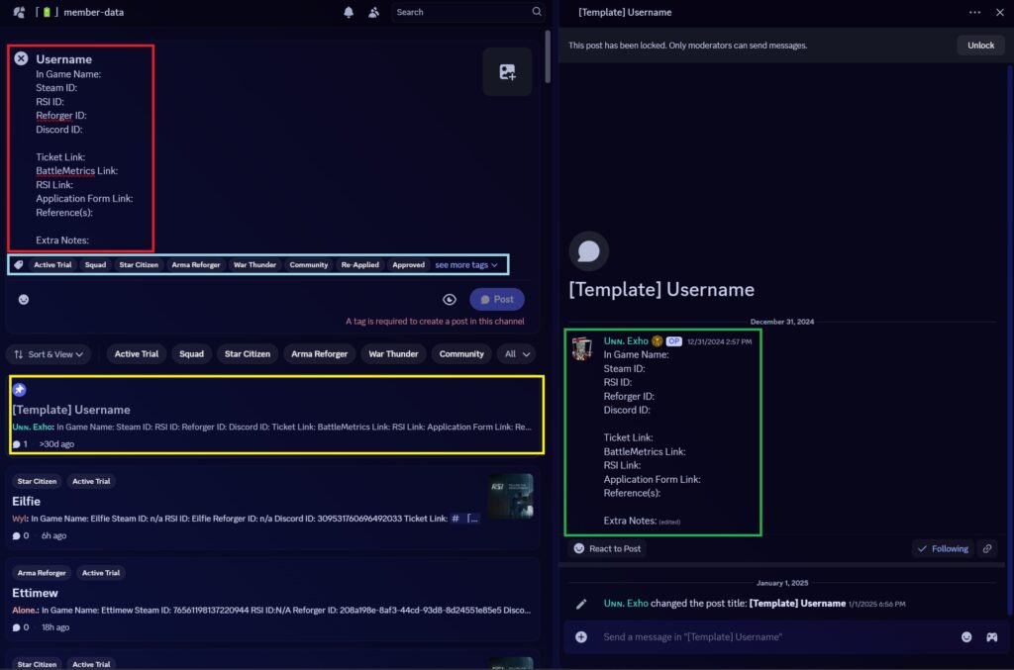Click the speech bubble icon above post title
This screenshot has height=670, width=1014.
click(x=588, y=250)
